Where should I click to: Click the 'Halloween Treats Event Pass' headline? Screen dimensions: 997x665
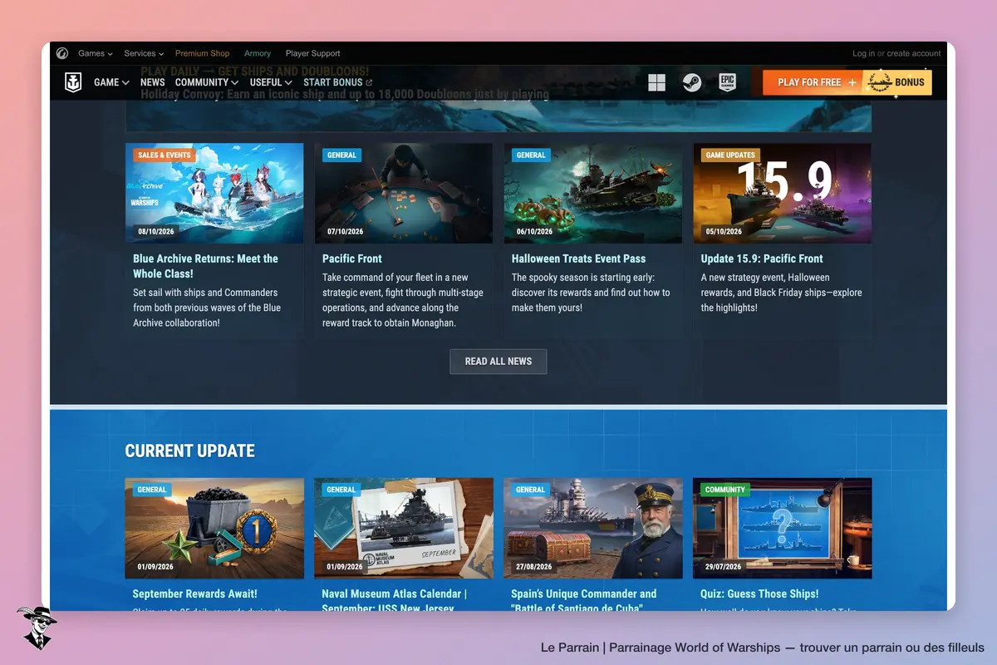point(578,259)
